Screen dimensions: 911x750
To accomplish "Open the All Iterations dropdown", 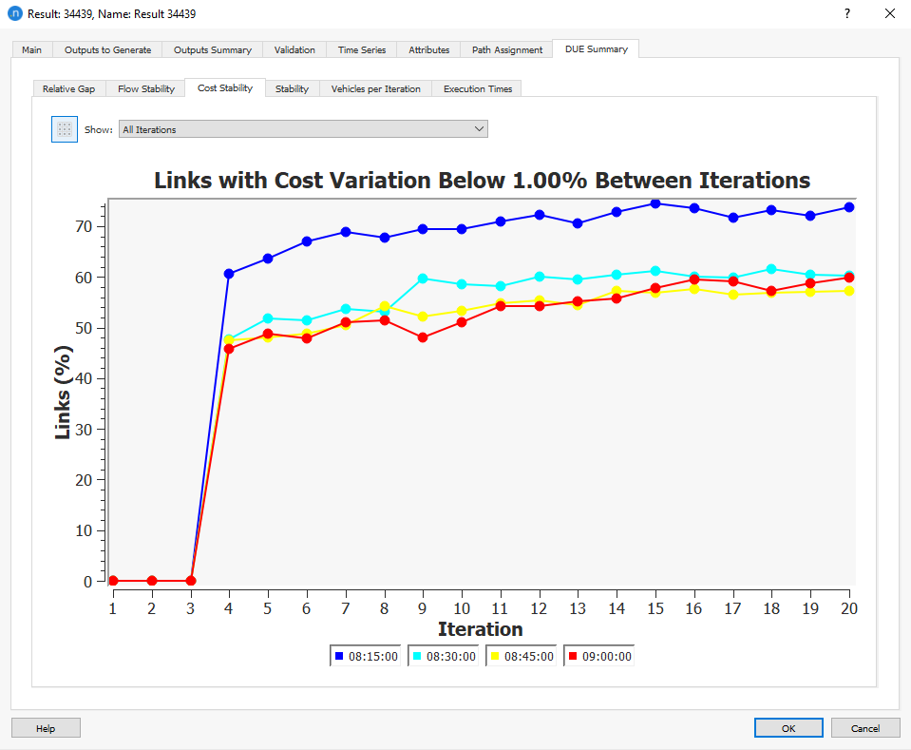I will pos(302,128).
